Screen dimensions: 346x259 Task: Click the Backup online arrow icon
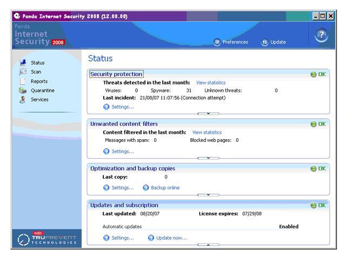pos(145,188)
